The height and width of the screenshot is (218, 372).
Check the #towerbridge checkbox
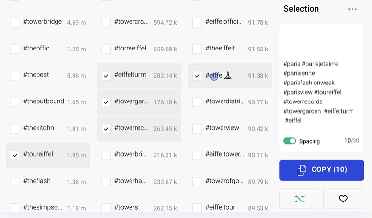(x=15, y=23)
